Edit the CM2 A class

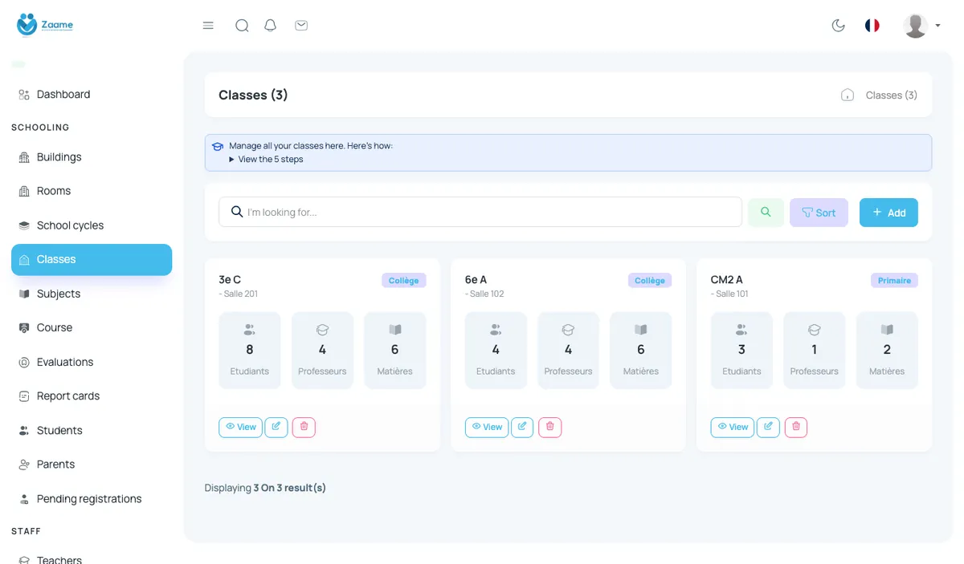(x=768, y=427)
